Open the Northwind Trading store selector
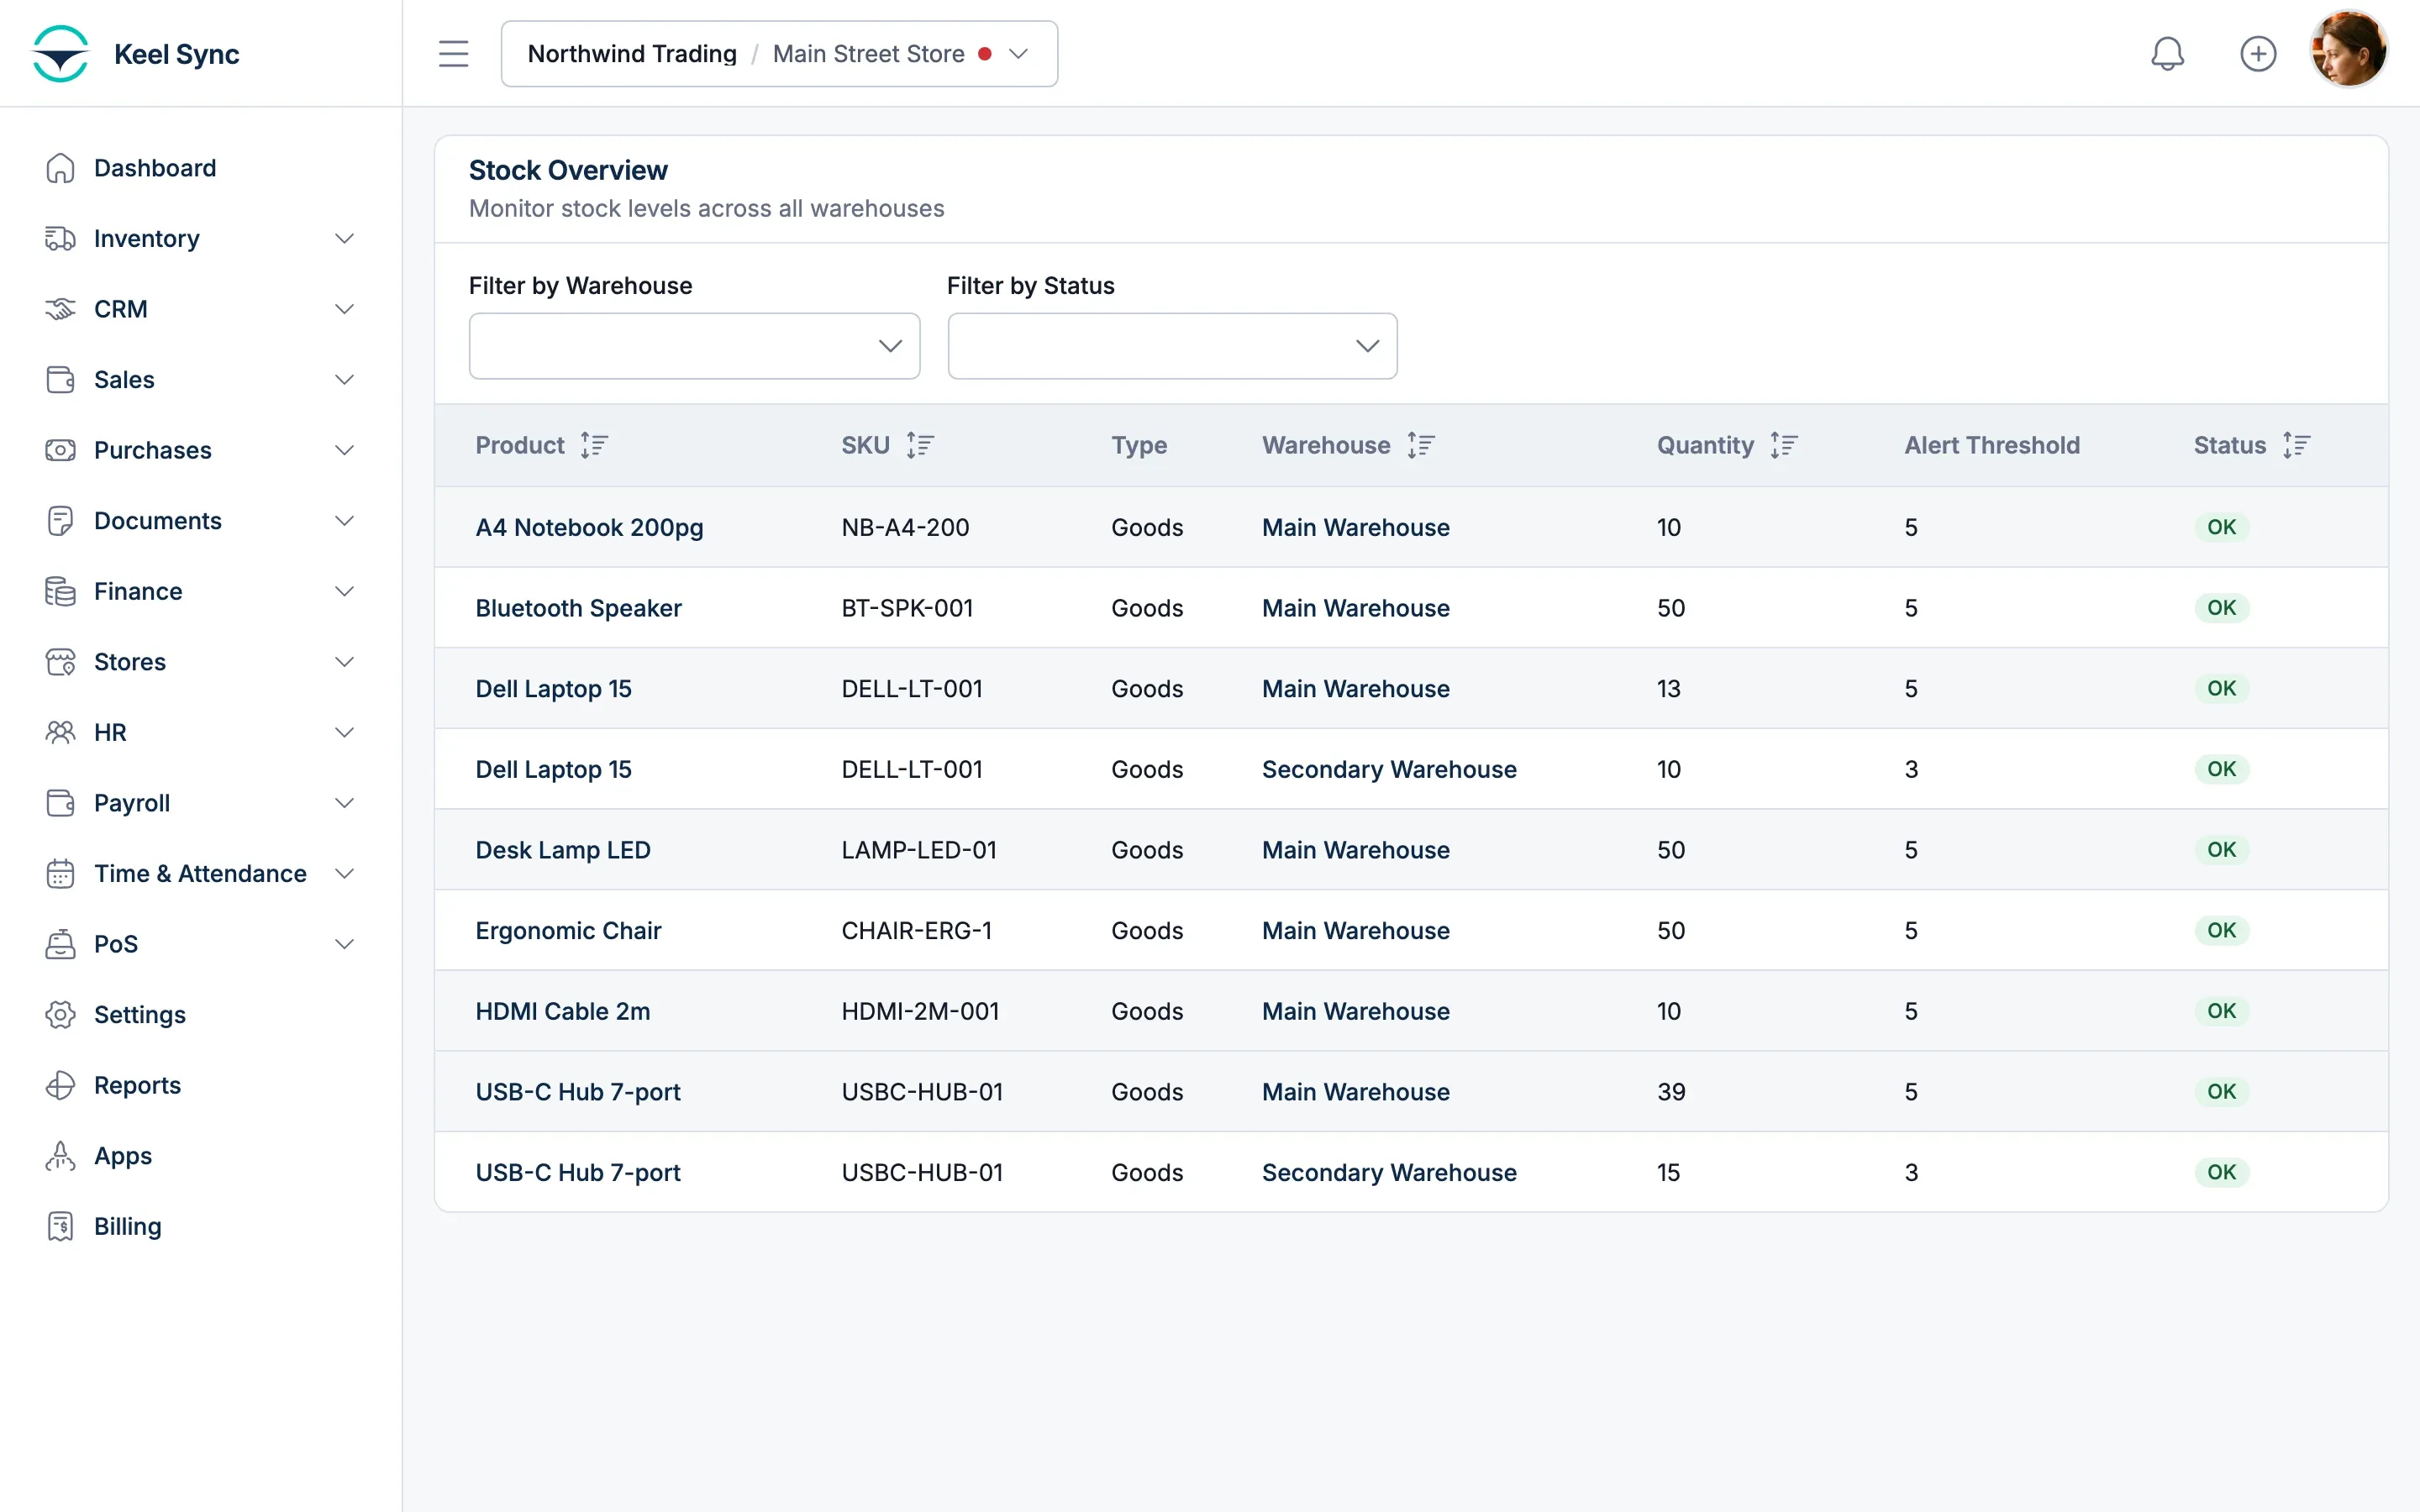Image resolution: width=2420 pixels, height=1512 pixels. coord(779,54)
